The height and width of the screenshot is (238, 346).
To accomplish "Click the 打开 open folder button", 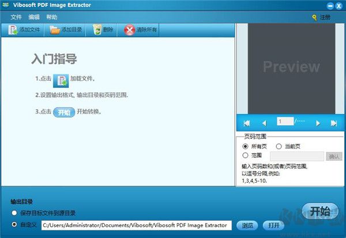I will (273, 225).
